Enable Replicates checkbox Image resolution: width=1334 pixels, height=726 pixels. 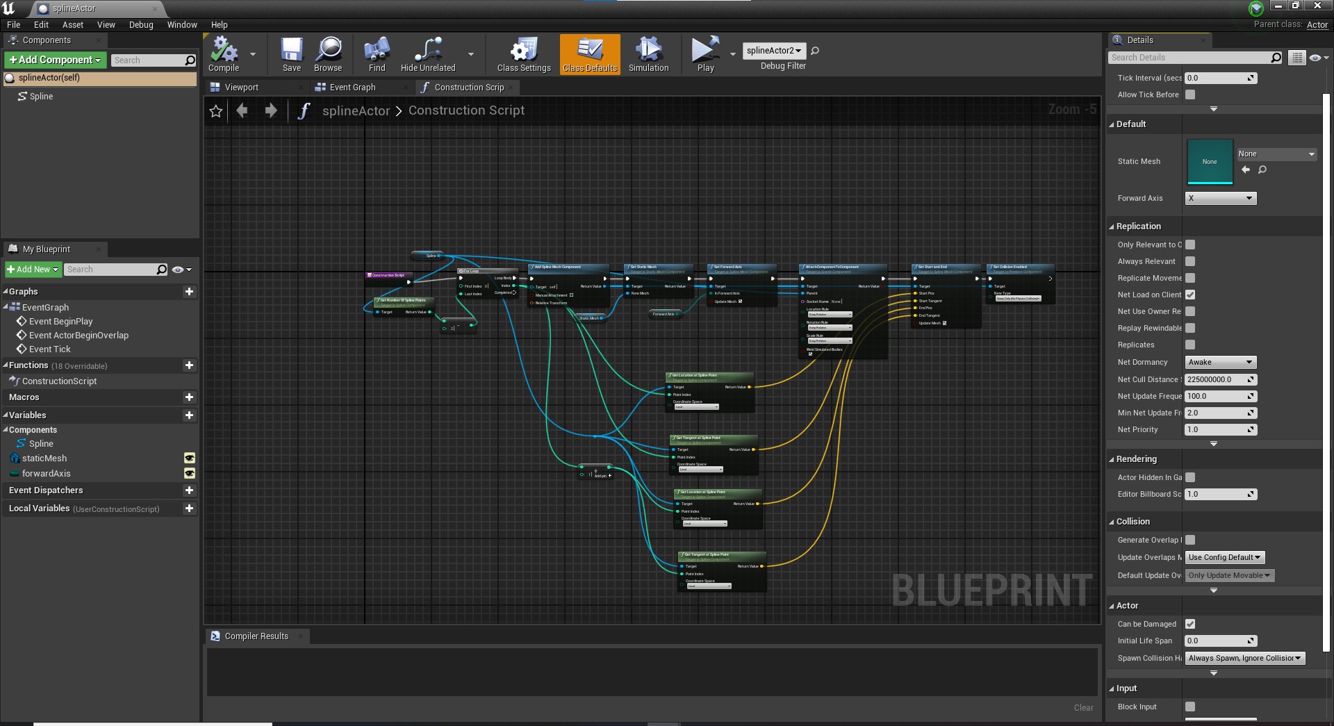1190,345
